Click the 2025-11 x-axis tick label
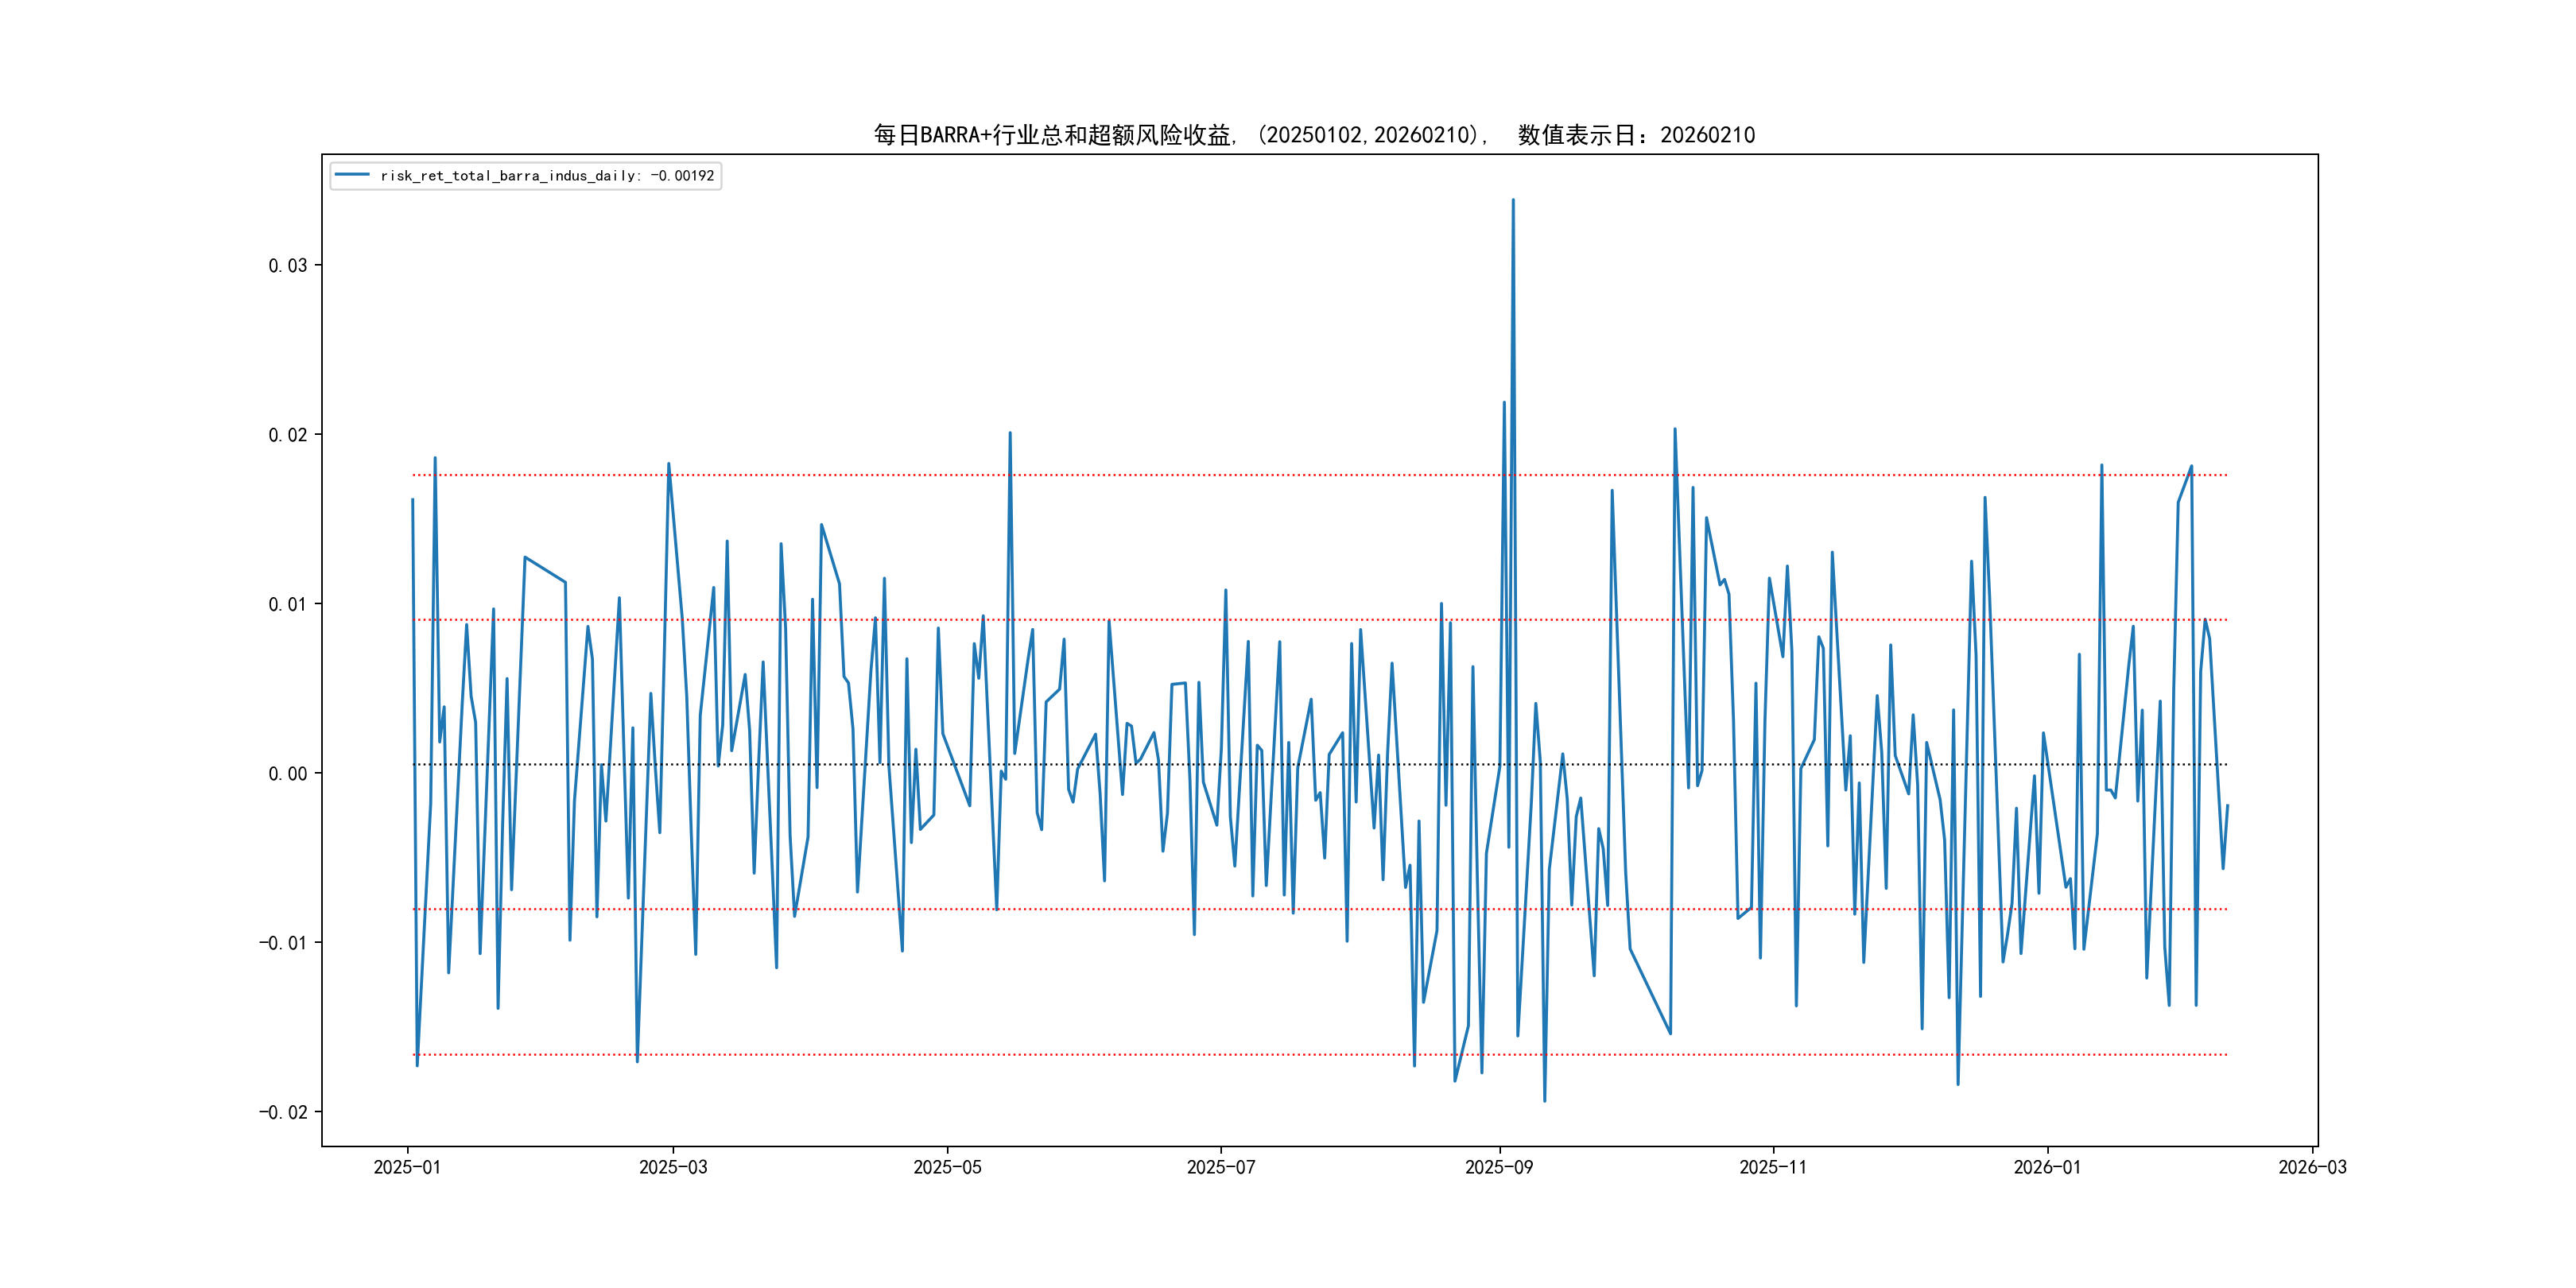 coord(1772,1167)
